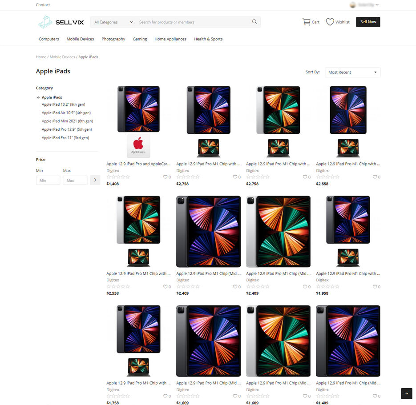
Task: Open the Home Appliances menu
Action: [170, 39]
